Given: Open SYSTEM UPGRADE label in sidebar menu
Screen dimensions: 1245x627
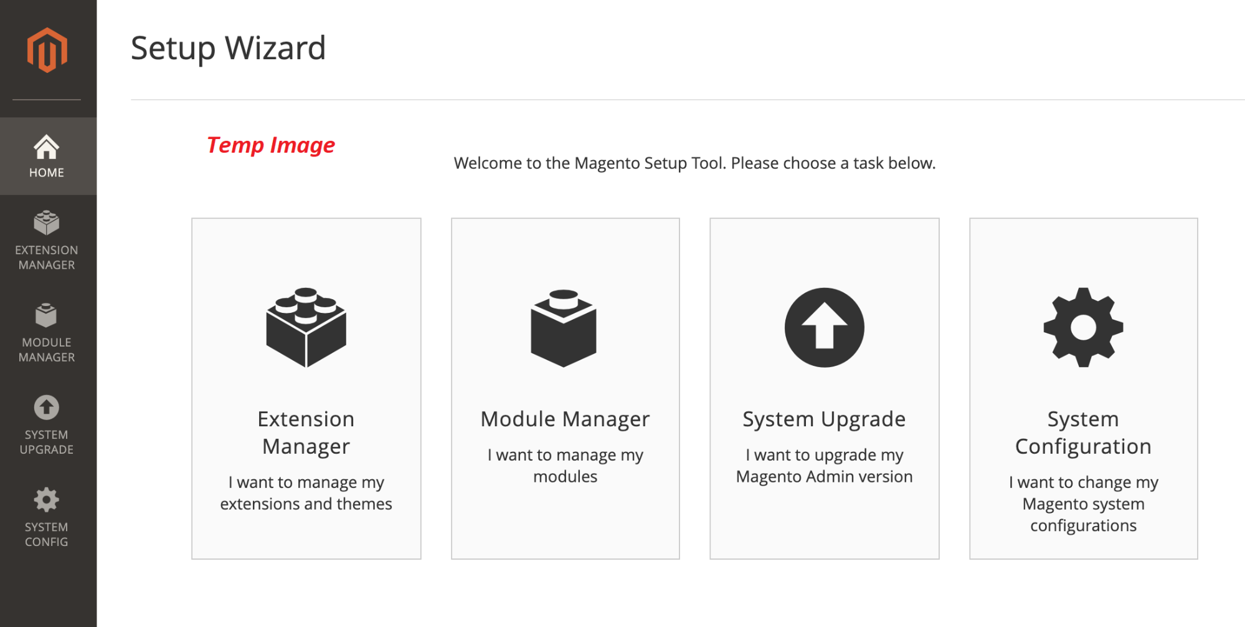Looking at the screenshot, I should tap(47, 442).
